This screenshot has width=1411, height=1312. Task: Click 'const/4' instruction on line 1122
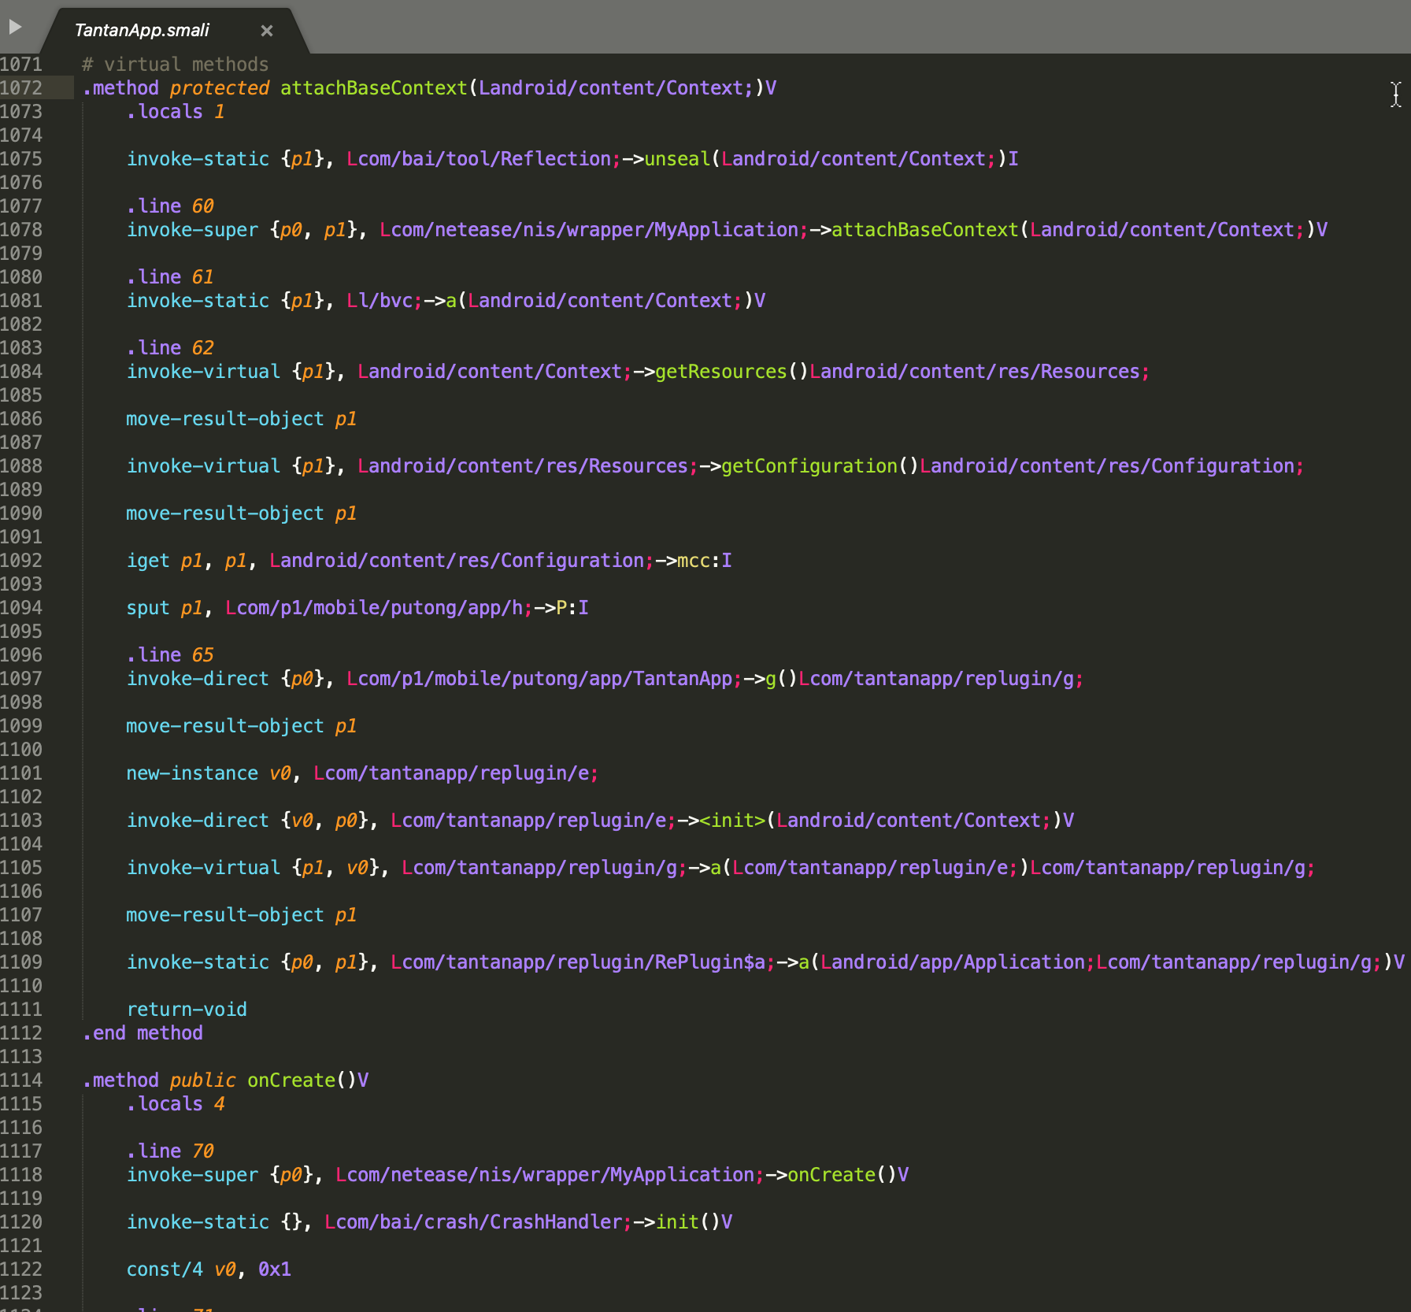coord(165,1269)
